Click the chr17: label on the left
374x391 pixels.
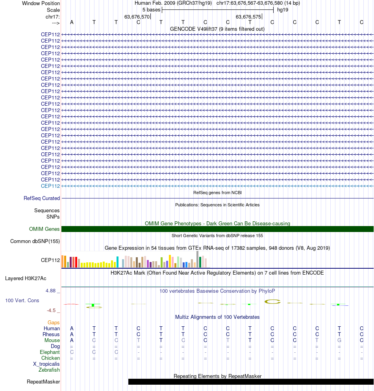pos(52,17)
